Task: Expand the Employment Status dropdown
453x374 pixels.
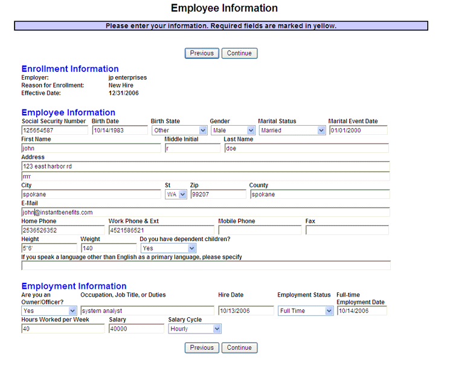Action: 306,311
